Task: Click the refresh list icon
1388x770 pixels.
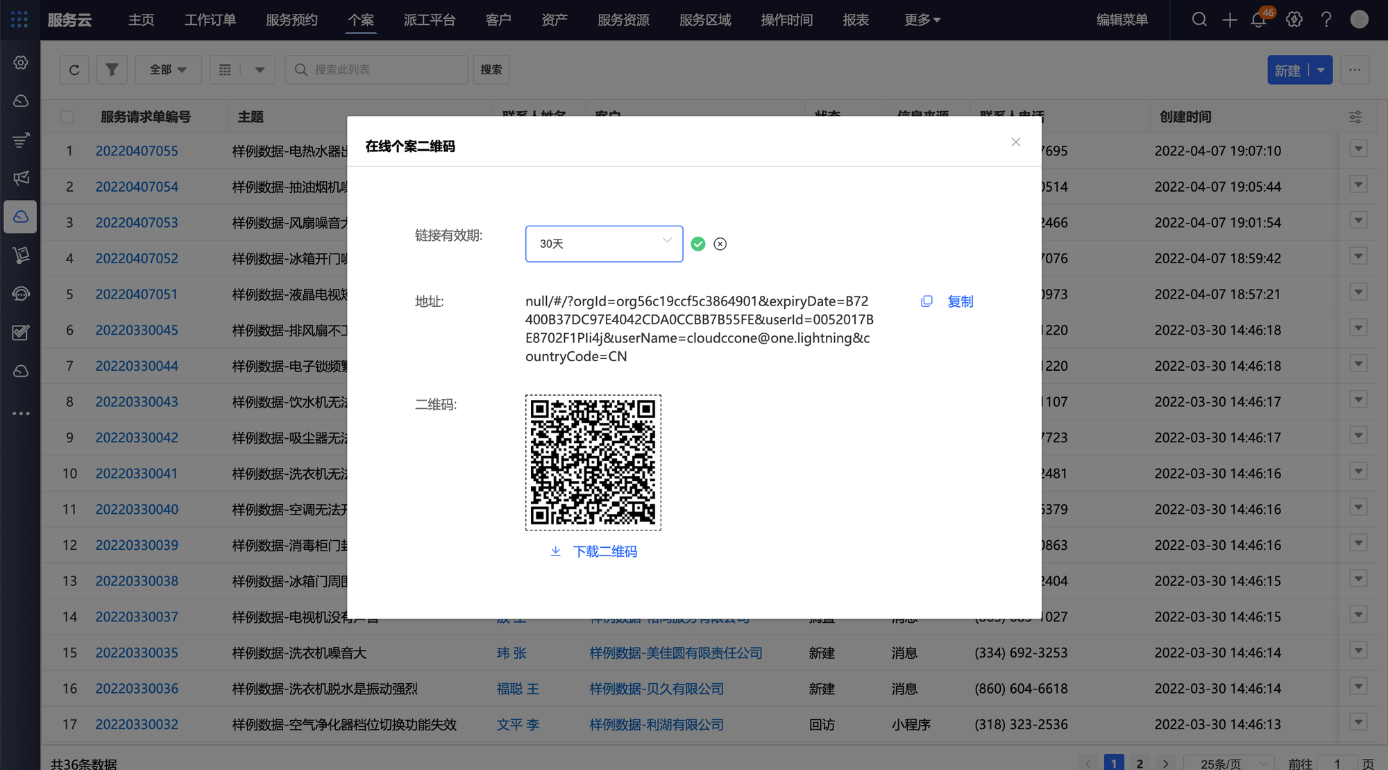Action: [x=74, y=69]
